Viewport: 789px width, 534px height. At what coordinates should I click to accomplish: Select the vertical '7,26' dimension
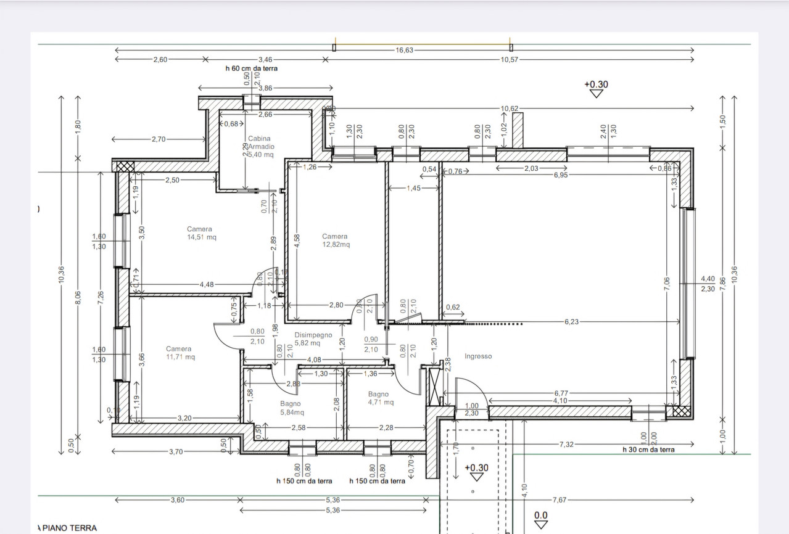pos(100,297)
